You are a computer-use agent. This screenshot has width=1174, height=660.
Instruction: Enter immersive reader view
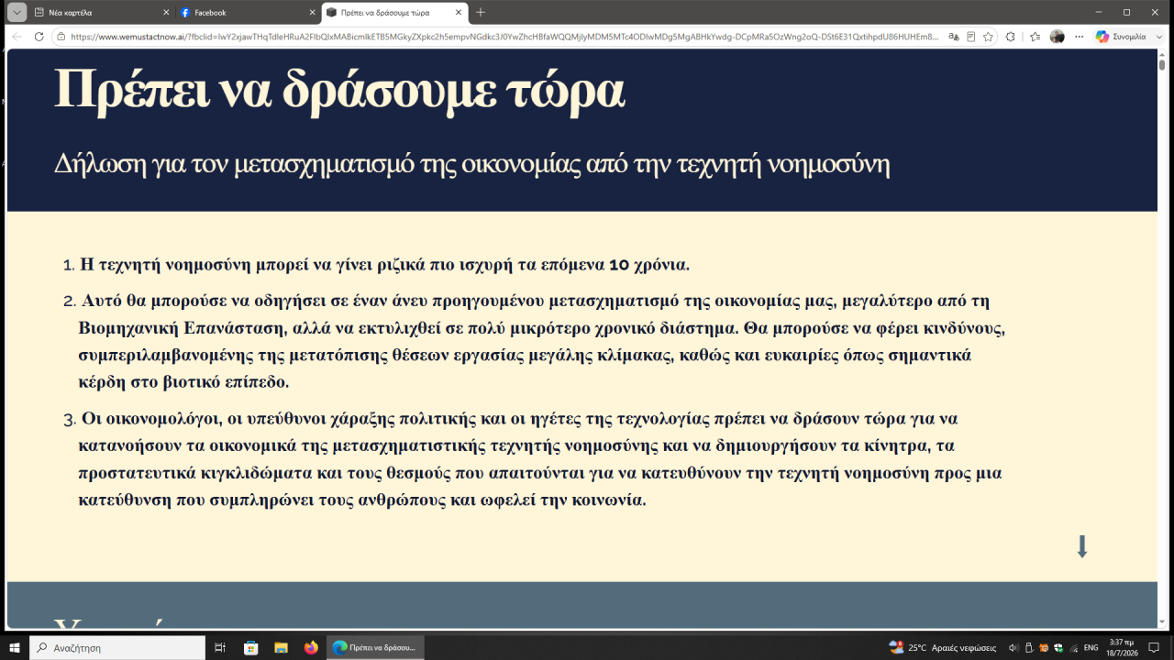coord(971,37)
